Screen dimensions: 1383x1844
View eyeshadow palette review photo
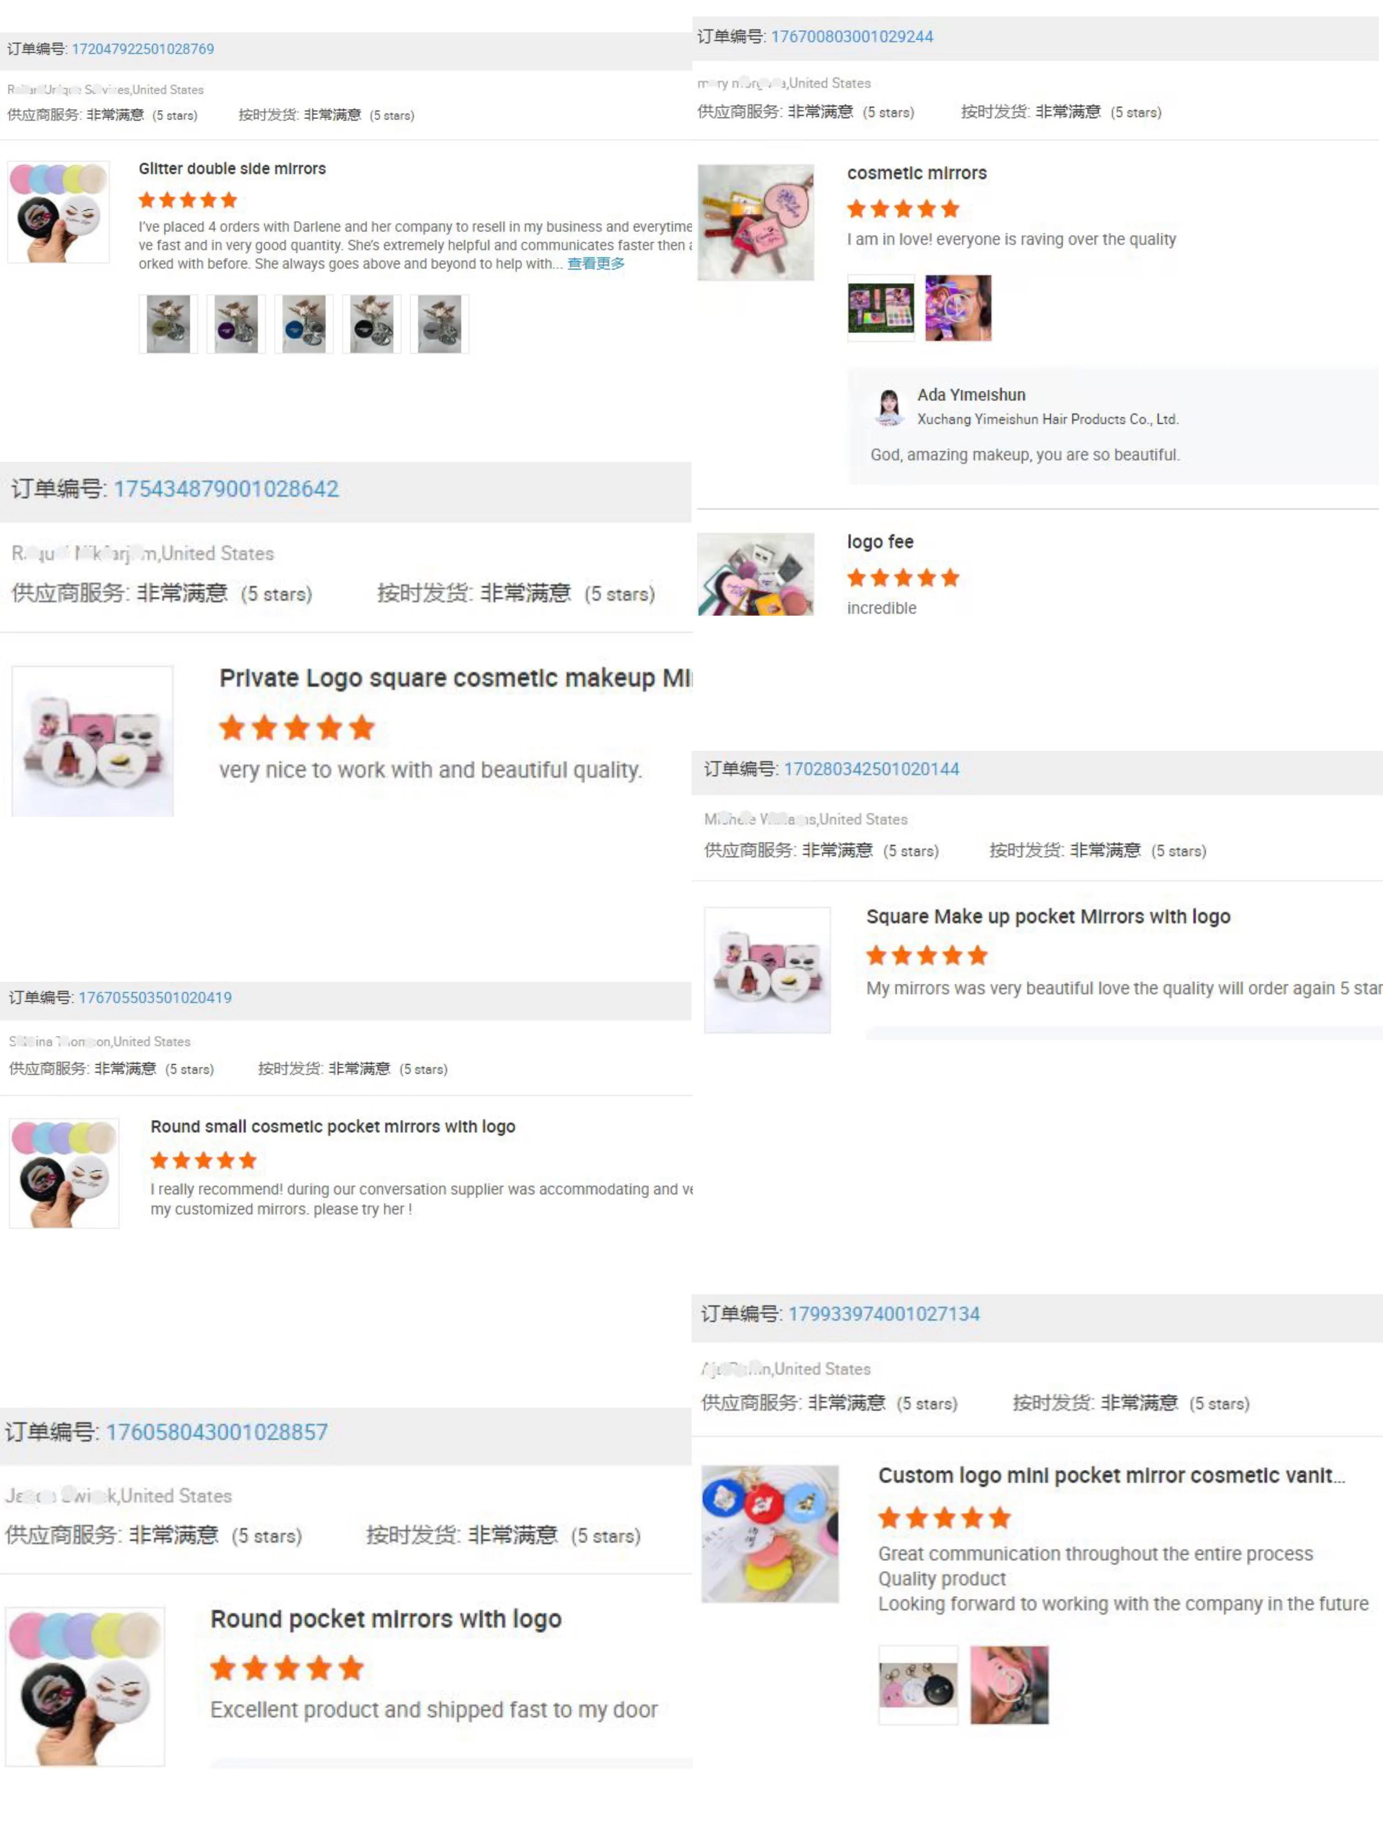click(x=881, y=308)
